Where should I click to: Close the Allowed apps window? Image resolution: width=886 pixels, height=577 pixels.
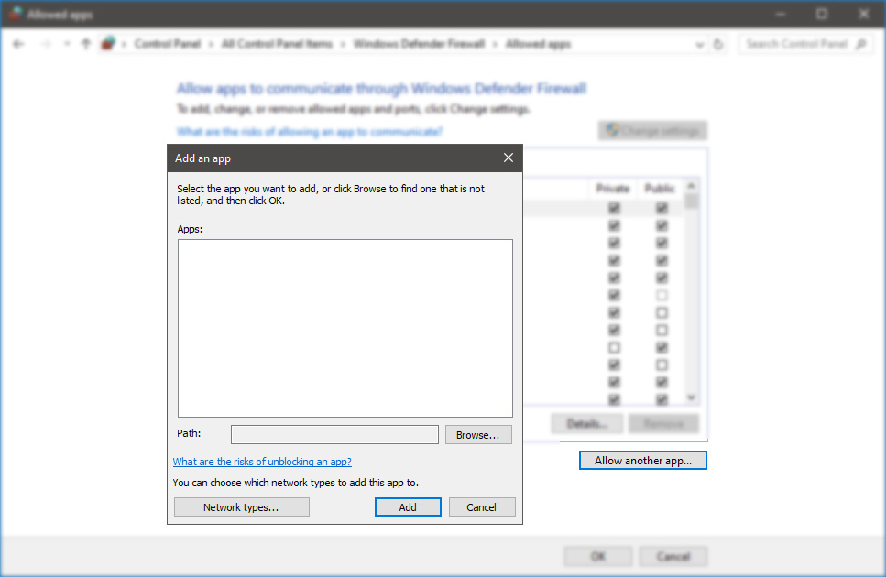pos(863,14)
